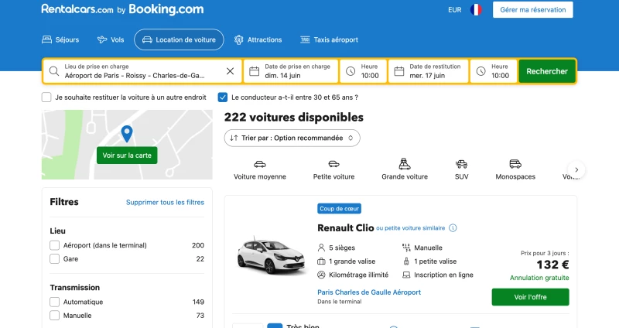Viewport: 619px width, 328px height.
Task: Click Supprimer tous les filtres
Action: (165, 202)
